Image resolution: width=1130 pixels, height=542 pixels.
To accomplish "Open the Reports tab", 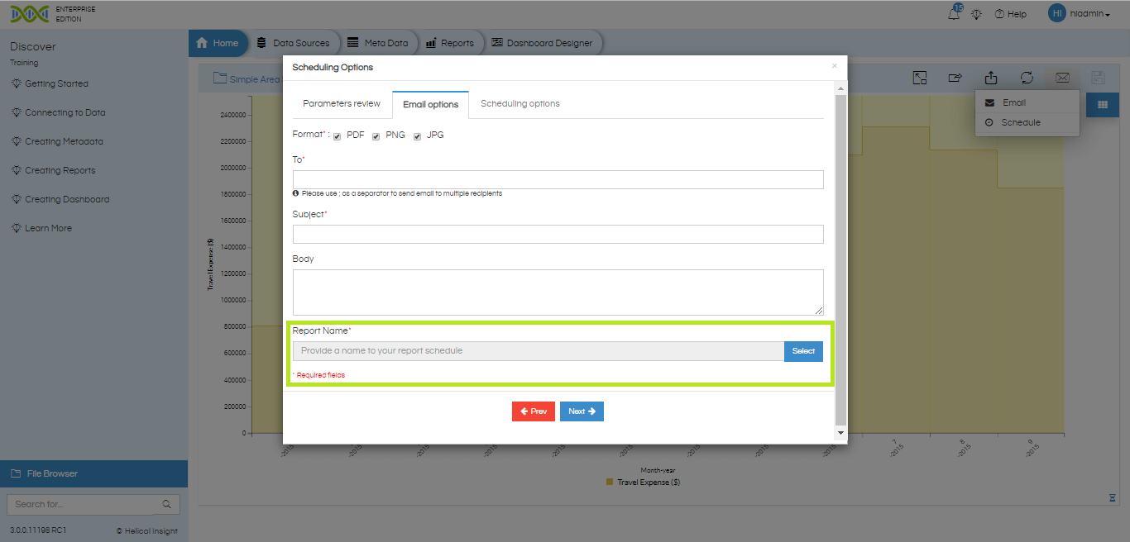I will pos(450,43).
